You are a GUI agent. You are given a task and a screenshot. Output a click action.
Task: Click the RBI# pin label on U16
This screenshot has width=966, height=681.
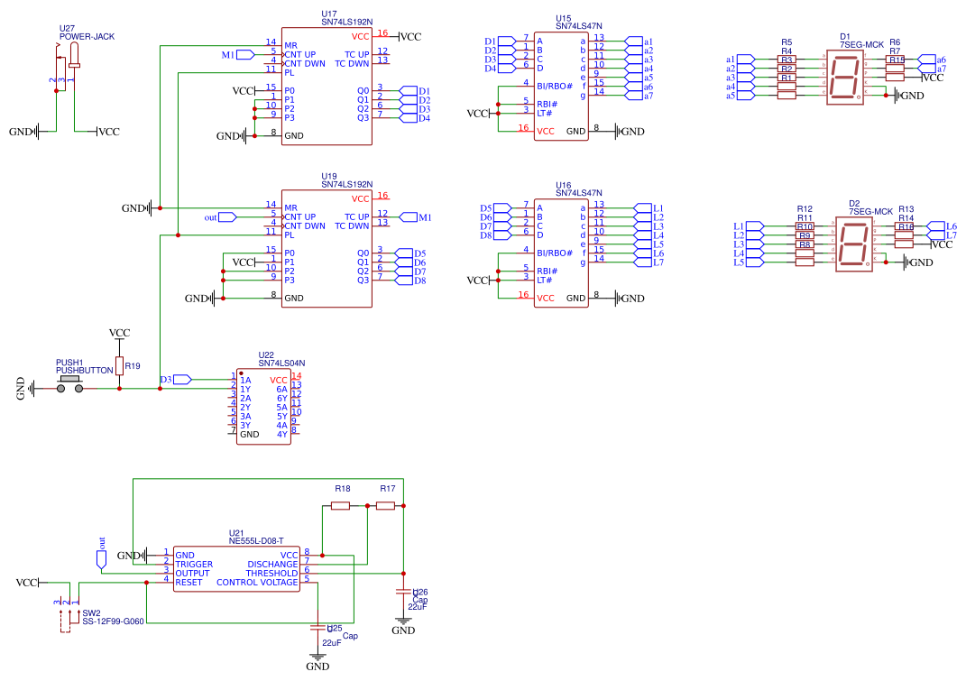(547, 271)
